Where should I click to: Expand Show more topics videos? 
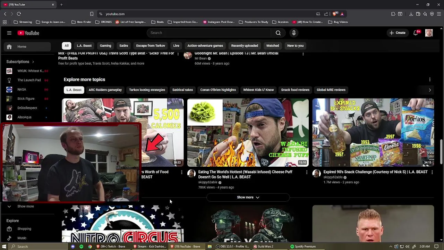click(x=248, y=197)
